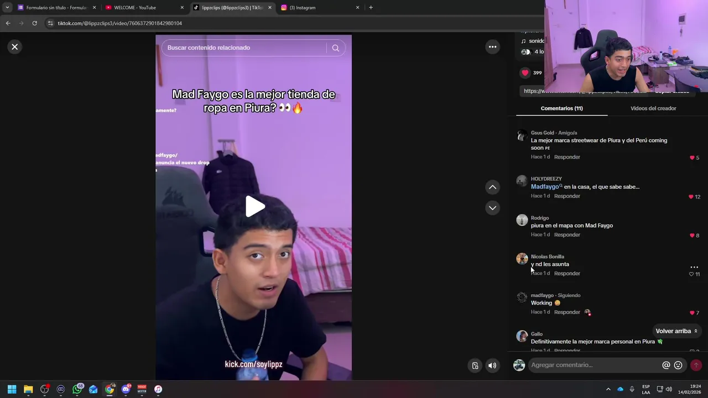Post comment with red arrow button
The image size is (708, 398).
point(696,365)
